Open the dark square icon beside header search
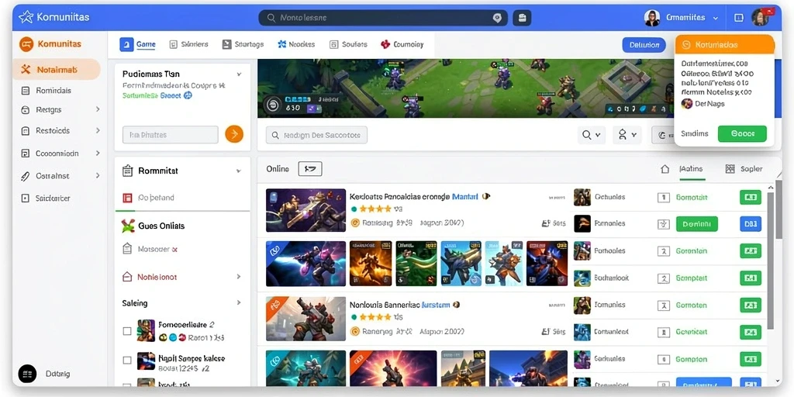The image size is (794, 397). point(522,18)
